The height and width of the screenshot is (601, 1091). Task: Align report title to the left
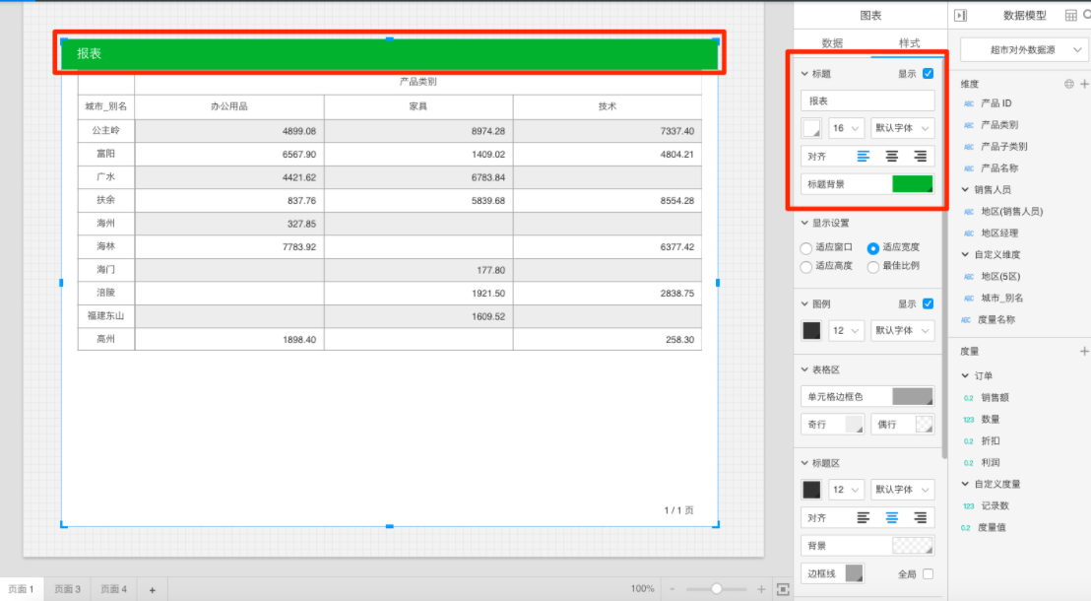click(863, 157)
